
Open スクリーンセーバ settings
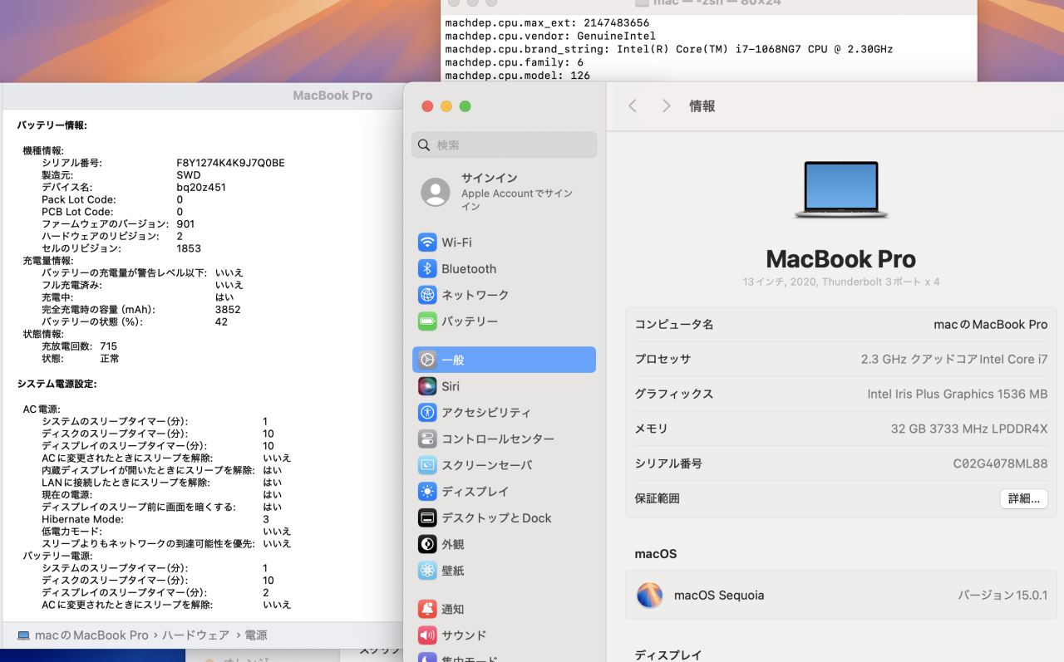coord(486,465)
